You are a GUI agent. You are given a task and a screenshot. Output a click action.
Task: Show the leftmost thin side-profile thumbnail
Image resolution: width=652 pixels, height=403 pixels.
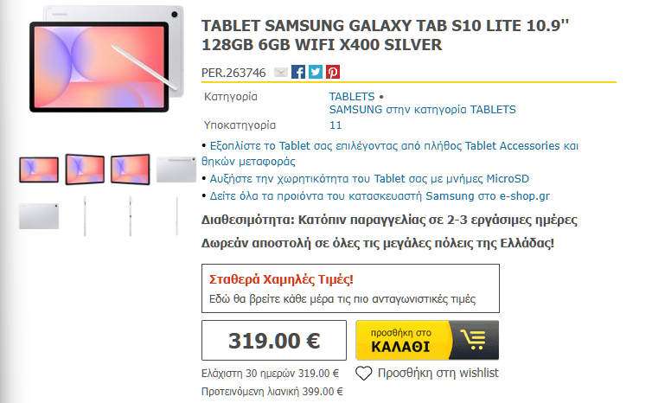point(85,215)
